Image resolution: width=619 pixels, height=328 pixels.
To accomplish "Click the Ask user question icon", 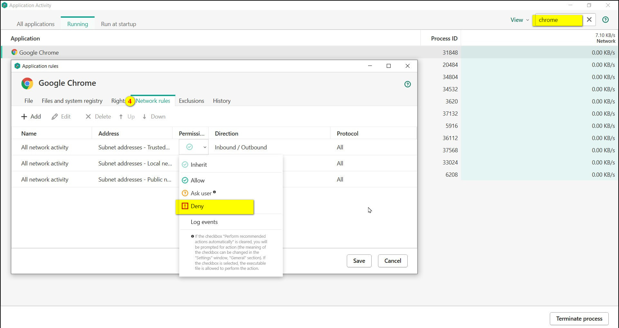I will point(185,193).
